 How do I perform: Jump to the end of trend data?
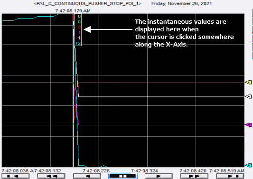(230, 176)
